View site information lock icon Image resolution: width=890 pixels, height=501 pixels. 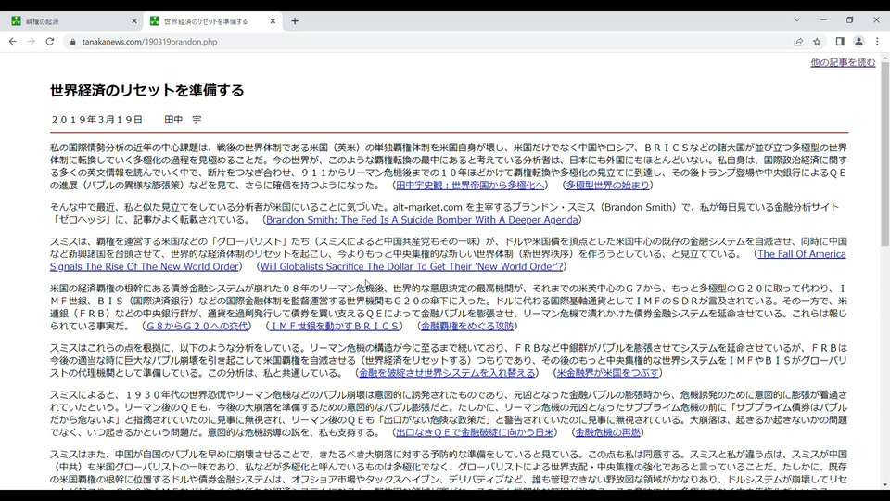point(72,42)
